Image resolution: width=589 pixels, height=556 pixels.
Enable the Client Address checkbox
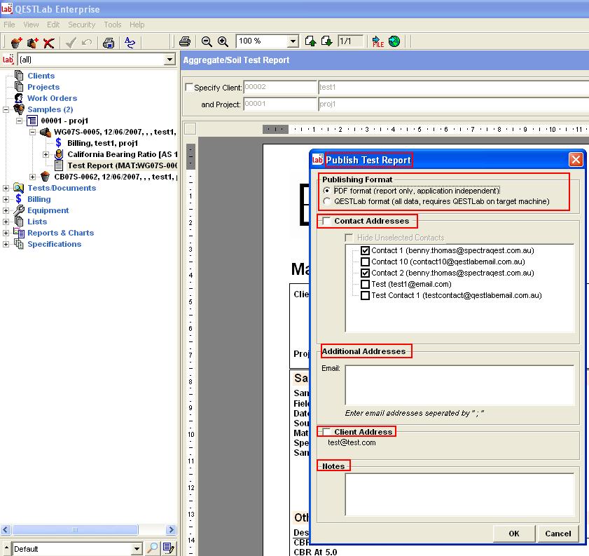[326, 432]
